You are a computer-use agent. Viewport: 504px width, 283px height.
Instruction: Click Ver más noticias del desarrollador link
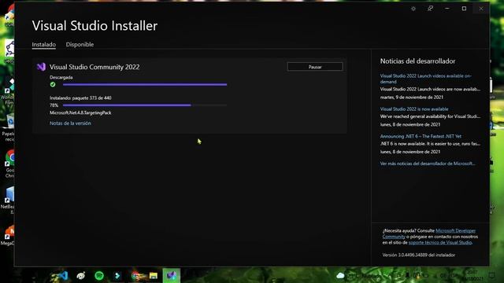click(428, 164)
